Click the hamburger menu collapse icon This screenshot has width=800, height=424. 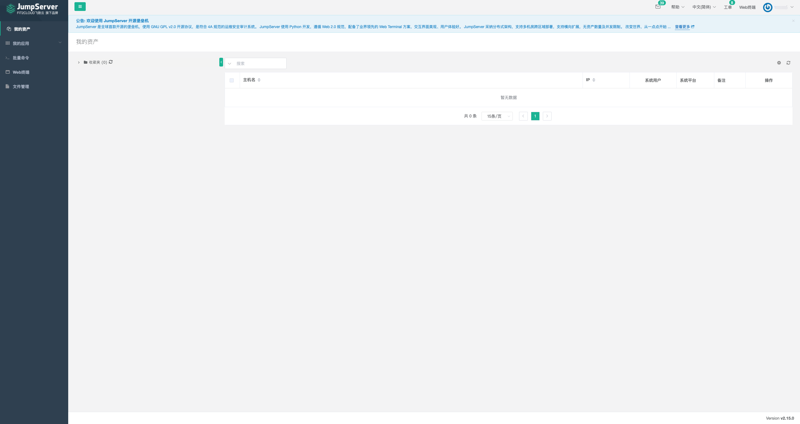click(x=80, y=7)
